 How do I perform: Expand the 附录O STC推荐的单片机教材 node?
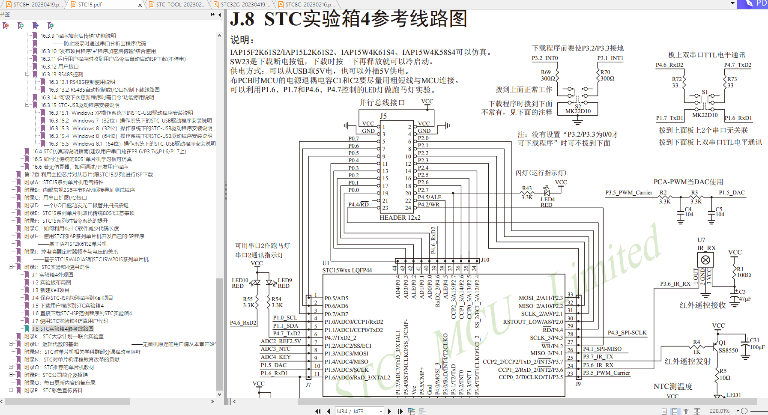pos(11,367)
